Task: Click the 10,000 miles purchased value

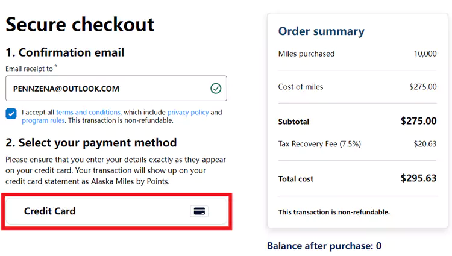Action: point(425,54)
